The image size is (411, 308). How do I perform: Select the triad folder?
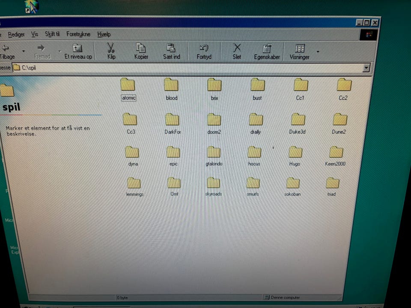tap(332, 187)
